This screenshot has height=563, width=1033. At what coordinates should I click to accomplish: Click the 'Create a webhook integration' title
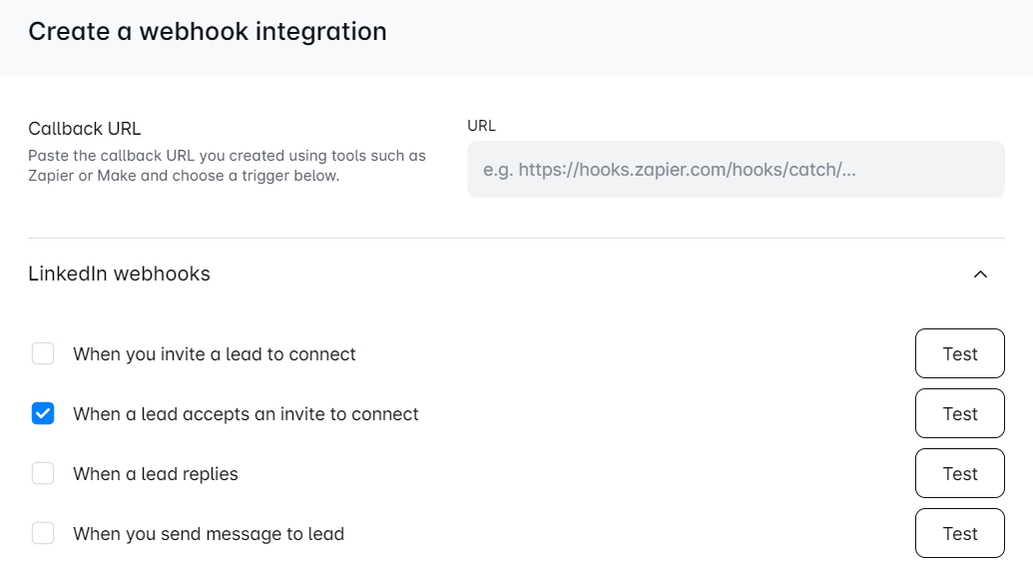tap(208, 32)
